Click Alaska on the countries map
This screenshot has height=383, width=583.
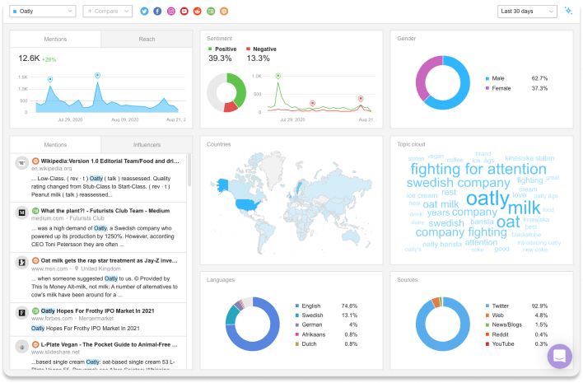coord(222,184)
